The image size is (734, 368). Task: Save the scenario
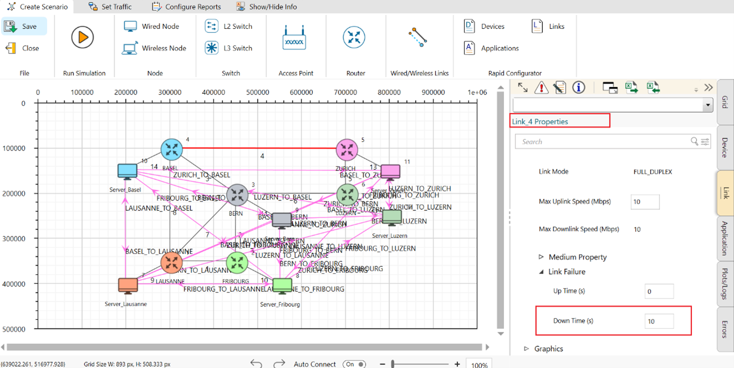pos(23,26)
